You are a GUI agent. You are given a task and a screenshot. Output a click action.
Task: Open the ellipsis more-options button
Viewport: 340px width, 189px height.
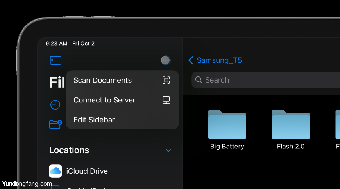tap(166, 60)
